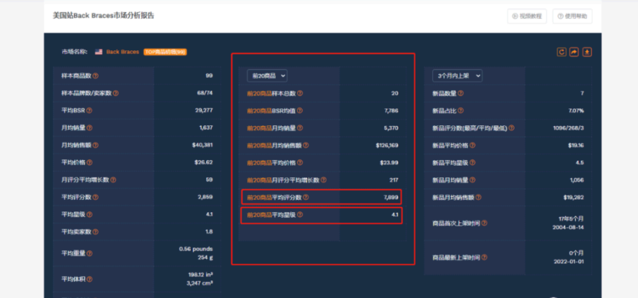Click the 视频教程 button
Image resolution: width=638 pixels, height=298 pixels.
(x=527, y=17)
